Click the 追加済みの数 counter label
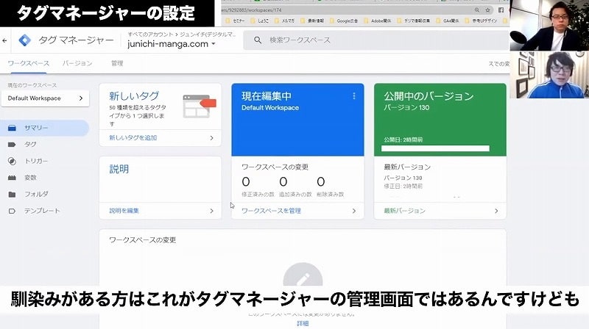 (295, 195)
